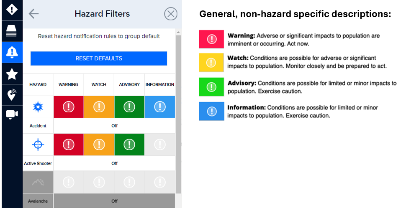Click the Accident hazard burst icon

pyautogui.click(x=38, y=107)
